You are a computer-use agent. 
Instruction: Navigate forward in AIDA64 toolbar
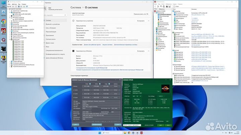point(158,6)
